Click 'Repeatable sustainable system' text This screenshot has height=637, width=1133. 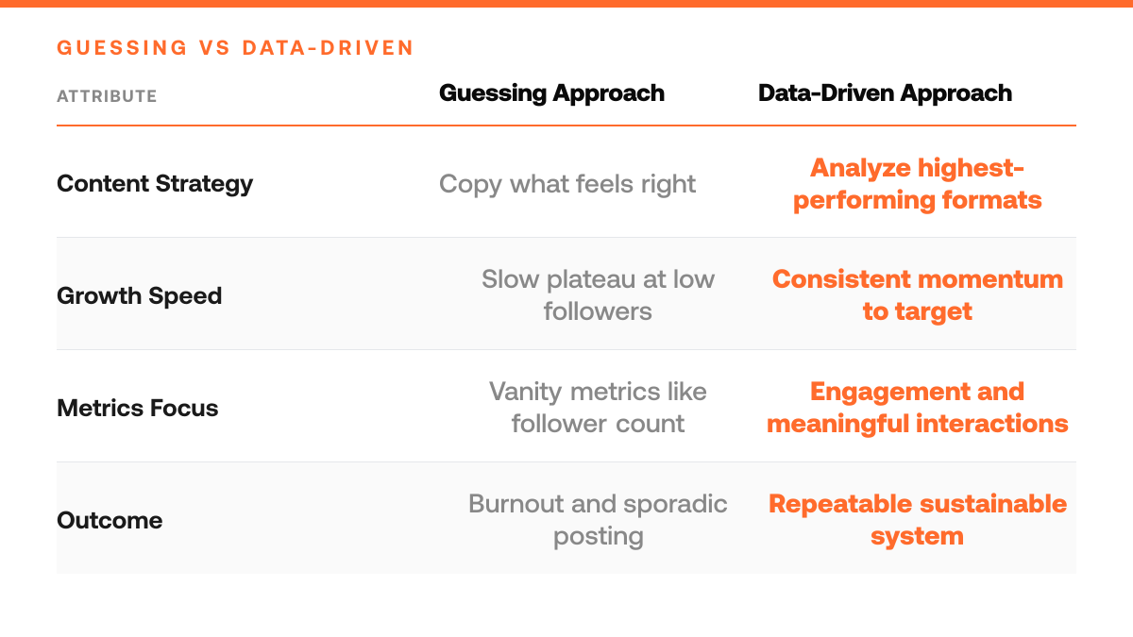pos(917,520)
